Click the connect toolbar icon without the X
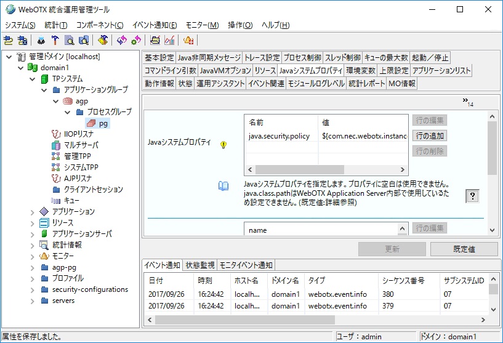Image resolution: width=503 pixels, height=343 pixels. click(x=8, y=40)
